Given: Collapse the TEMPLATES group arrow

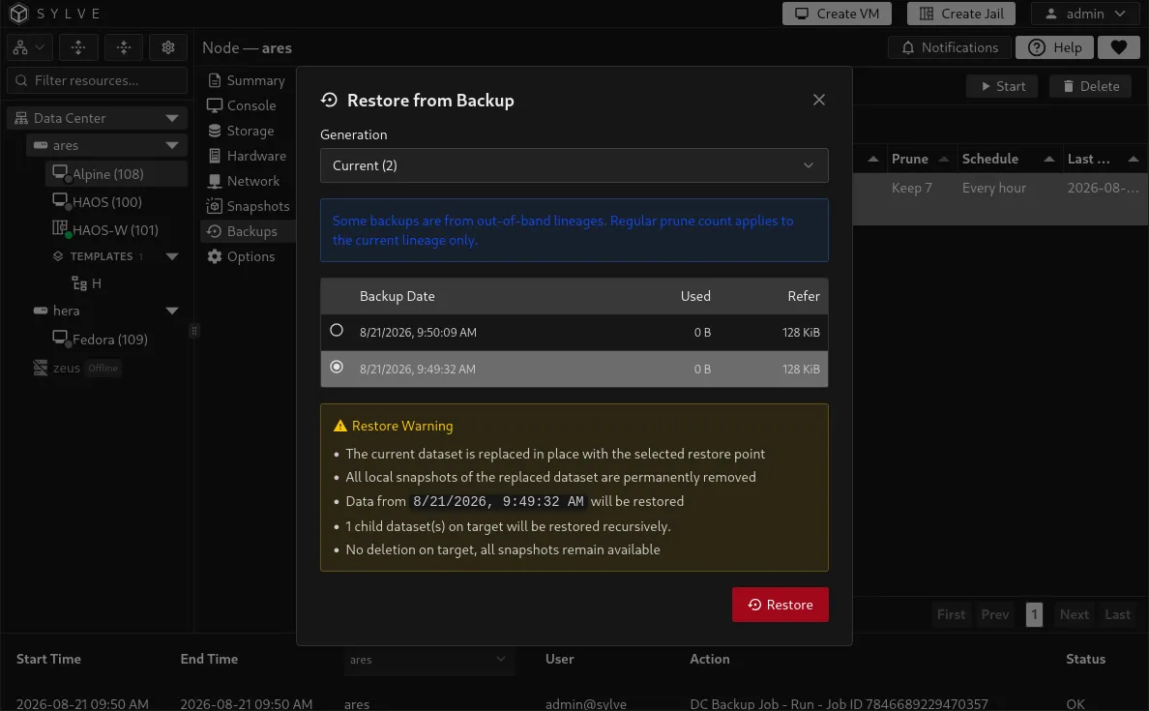Looking at the screenshot, I should click(172, 256).
